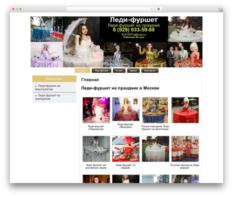Screen dimensions: 233x197
Task: Open the Русско-народные Леди фуршет thumbnail with blue table
Action: pos(155,110)
